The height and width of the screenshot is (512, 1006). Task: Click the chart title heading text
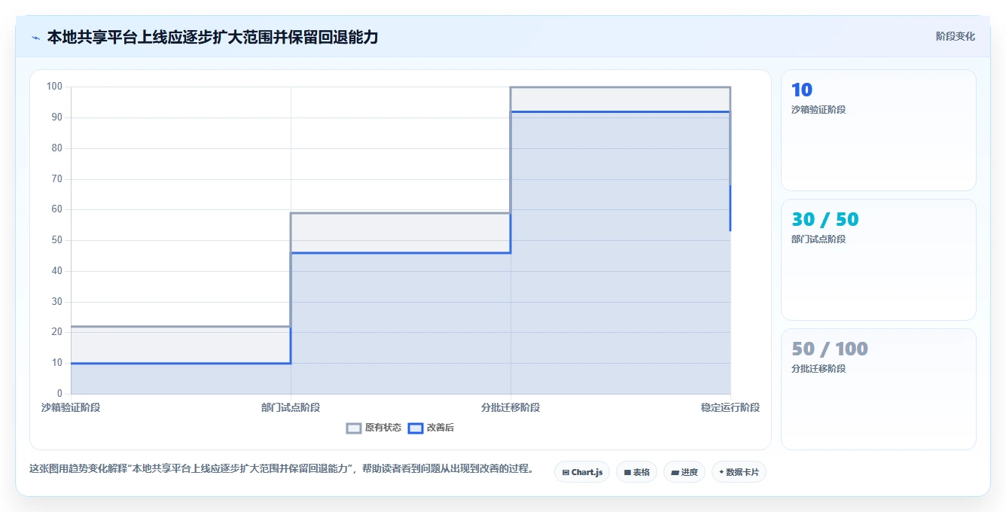(x=212, y=37)
